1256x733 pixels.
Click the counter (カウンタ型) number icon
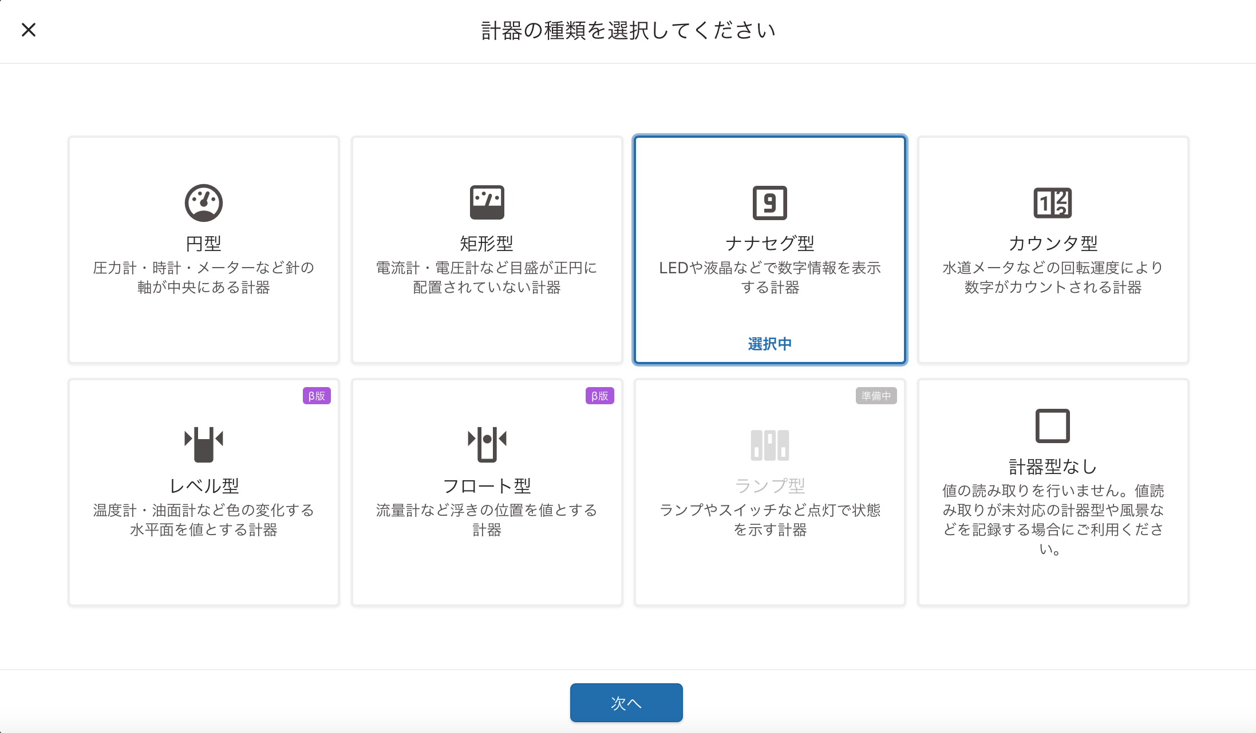(1052, 203)
